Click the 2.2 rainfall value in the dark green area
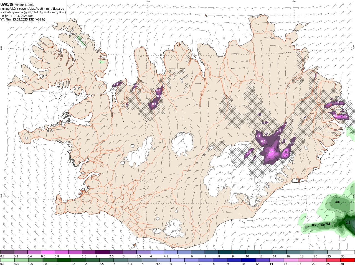 tap(349, 222)
